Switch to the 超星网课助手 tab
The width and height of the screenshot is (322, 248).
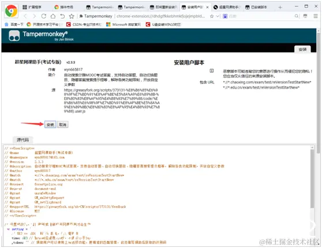[x=227, y=7]
